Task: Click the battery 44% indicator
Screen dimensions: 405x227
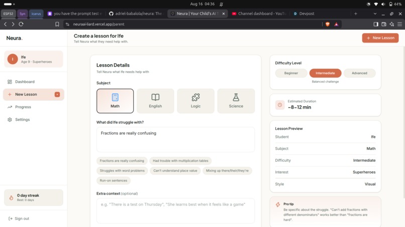Action: pyautogui.click(x=395, y=4)
